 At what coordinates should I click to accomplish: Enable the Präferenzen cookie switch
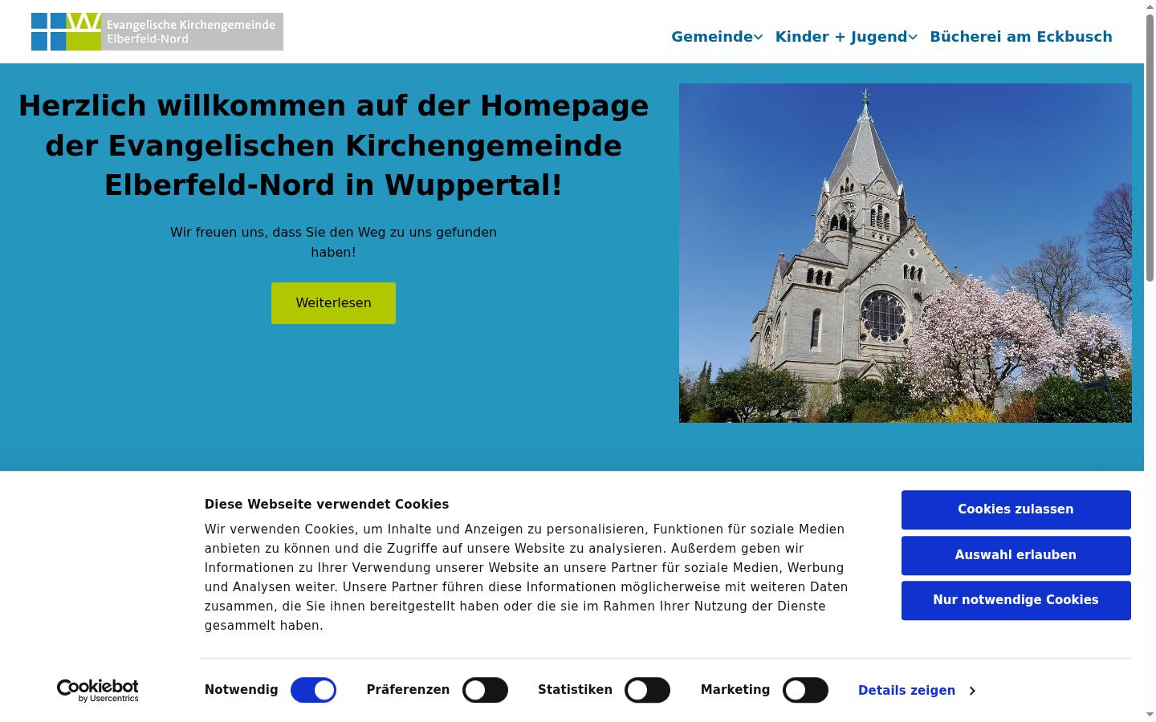485,690
